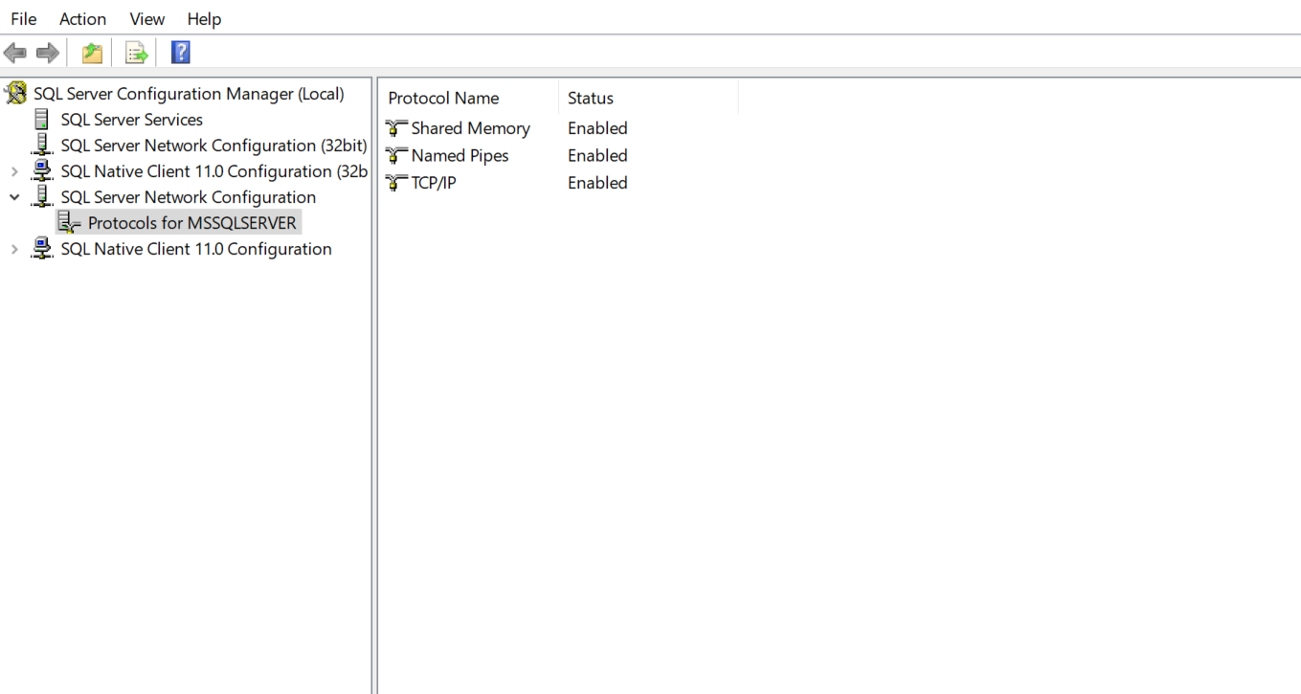Open the Help menu
Image resolution: width=1301 pixels, height=694 pixels.
click(204, 19)
